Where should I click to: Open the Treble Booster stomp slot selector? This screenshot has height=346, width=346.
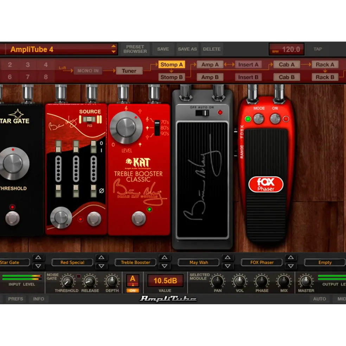(135, 262)
